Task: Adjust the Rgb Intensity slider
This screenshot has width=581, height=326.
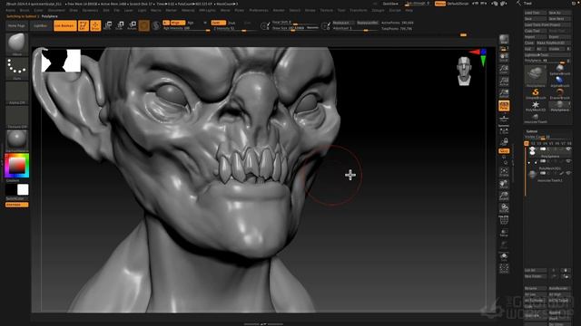Action: pos(186,28)
